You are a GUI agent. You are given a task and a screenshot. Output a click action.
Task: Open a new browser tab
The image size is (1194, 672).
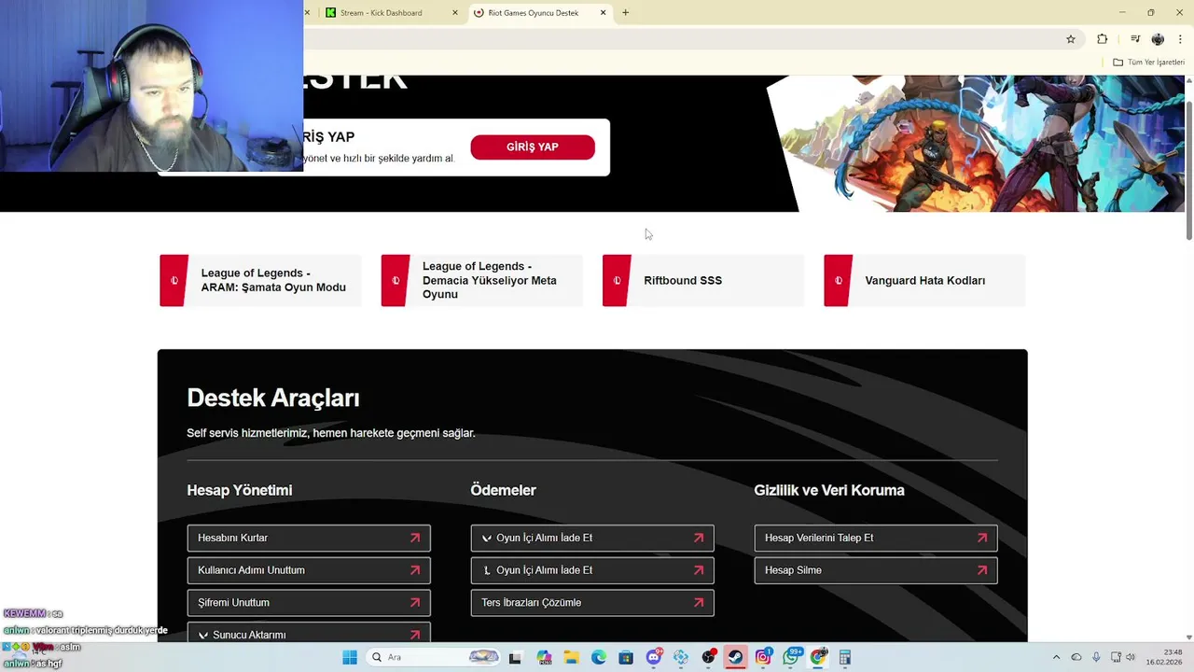click(x=626, y=13)
